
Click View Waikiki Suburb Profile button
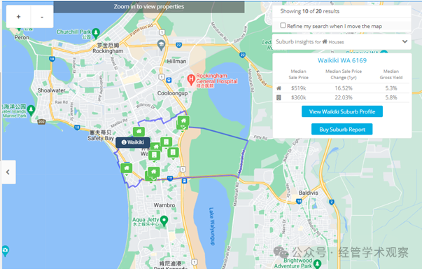pos(342,111)
